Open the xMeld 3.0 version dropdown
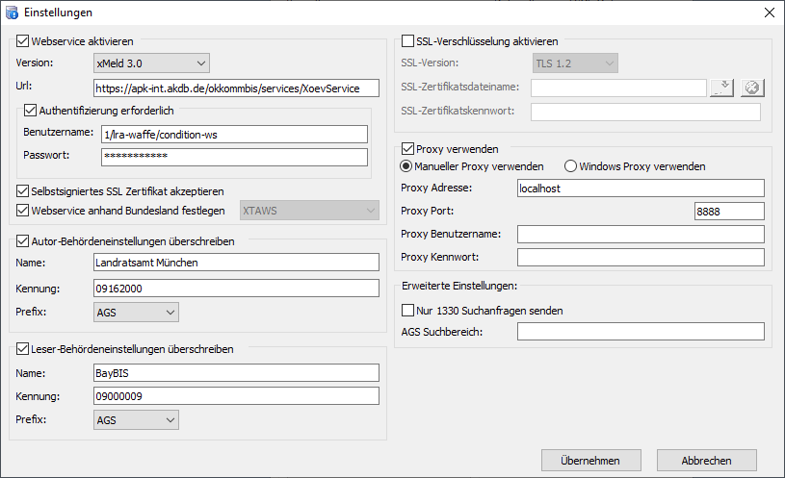 (151, 63)
